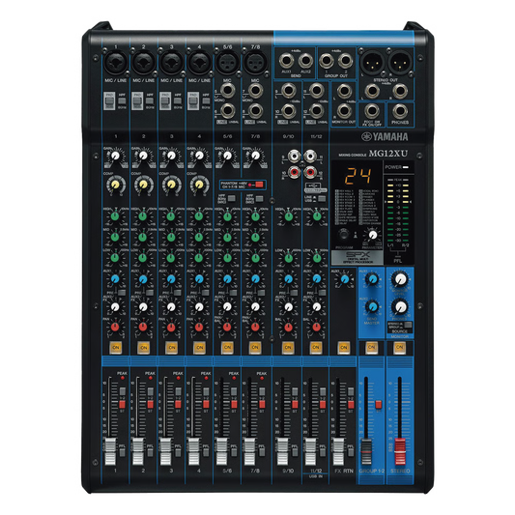Click the channel 1 GAIN knob
This screenshot has width=515, height=515.
(x=115, y=156)
